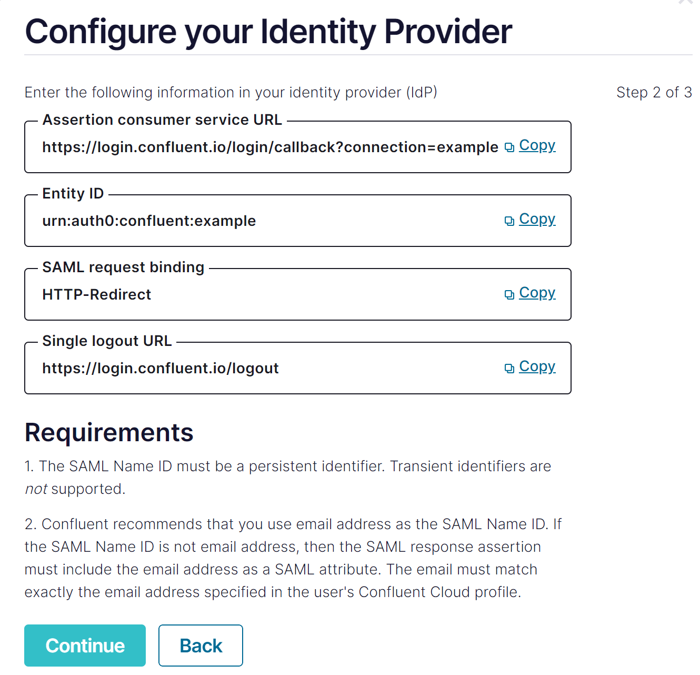Click the Requirements heading
Screen dimensions: 700x675
pyautogui.click(x=109, y=433)
